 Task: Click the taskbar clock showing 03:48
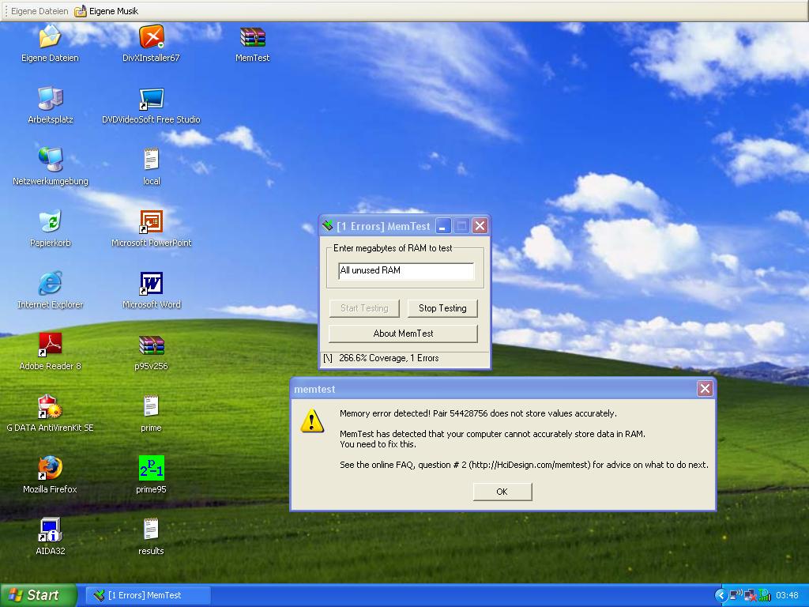(787, 596)
